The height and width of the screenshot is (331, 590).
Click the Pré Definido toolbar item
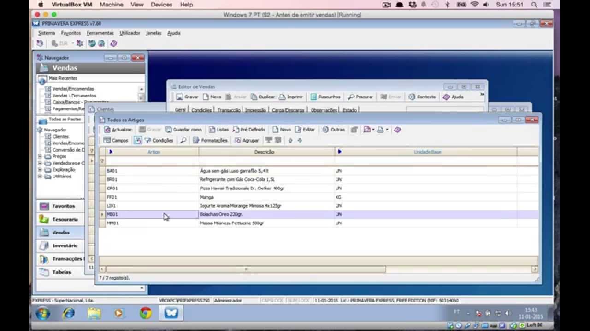click(x=249, y=130)
